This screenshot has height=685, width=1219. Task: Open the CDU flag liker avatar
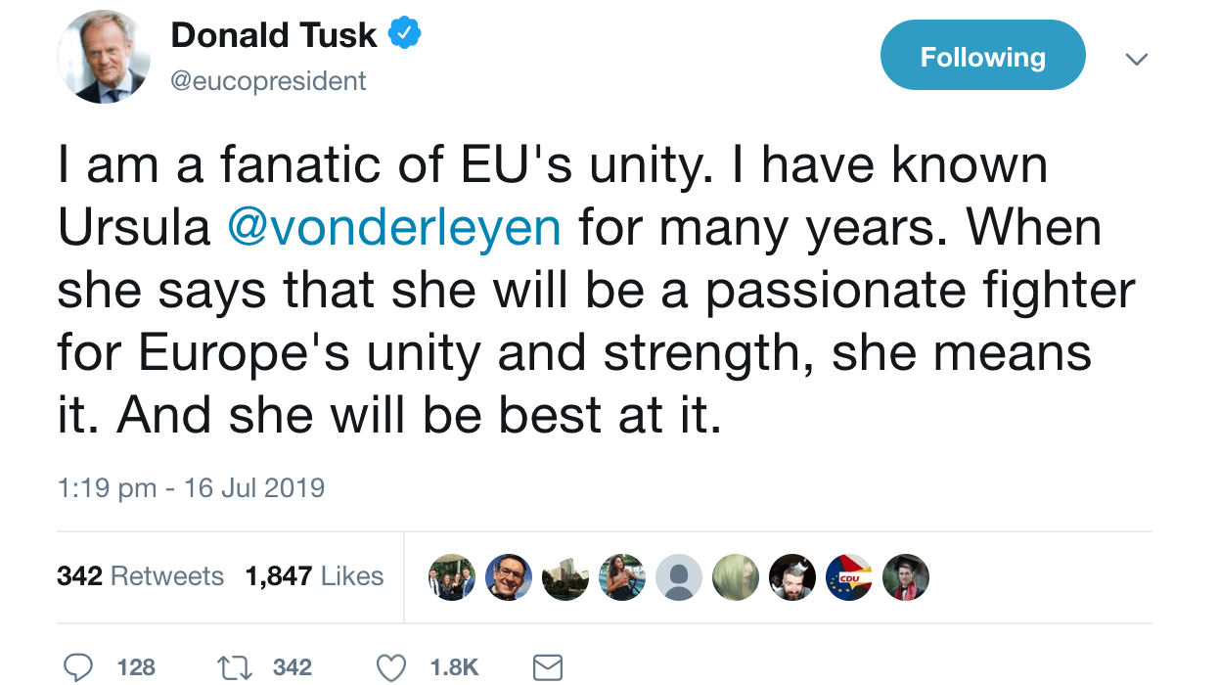[849, 577]
